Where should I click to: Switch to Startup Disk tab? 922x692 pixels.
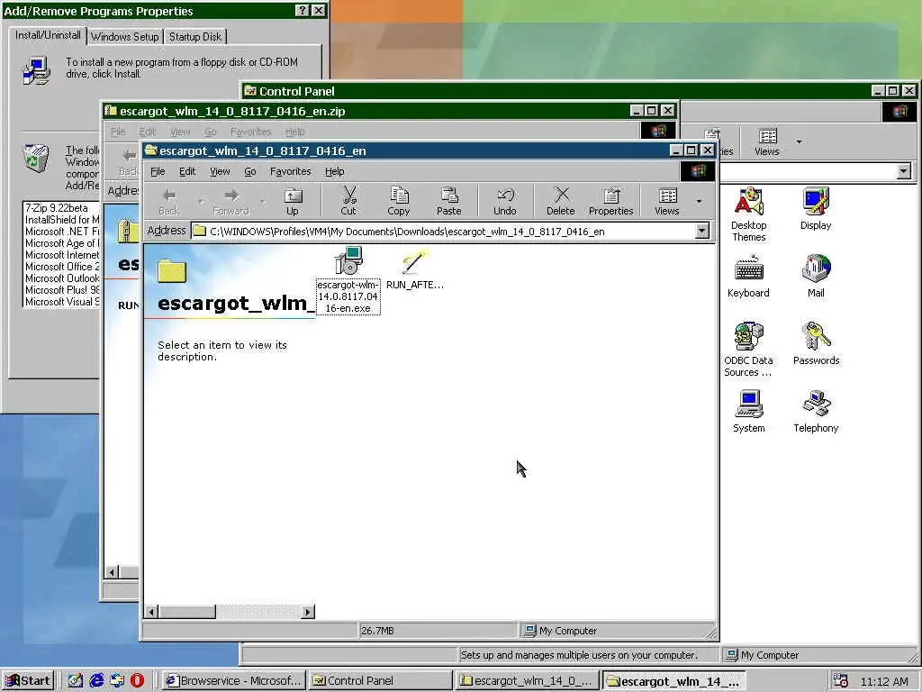click(195, 36)
